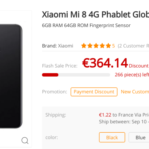The width and height of the screenshot is (149, 149).
Task: Click the Ship between Sep 10 line
Action: [x=124, y=122]
